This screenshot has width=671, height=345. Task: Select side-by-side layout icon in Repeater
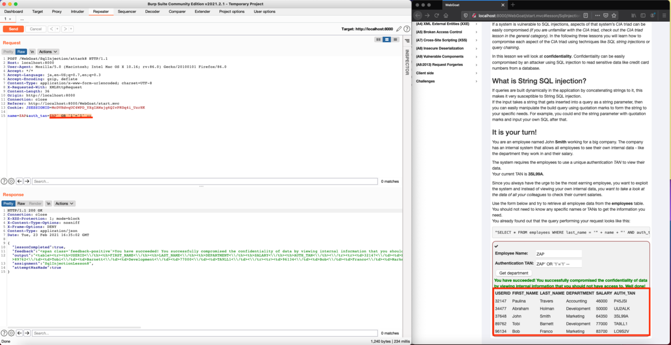click(379, 40)
